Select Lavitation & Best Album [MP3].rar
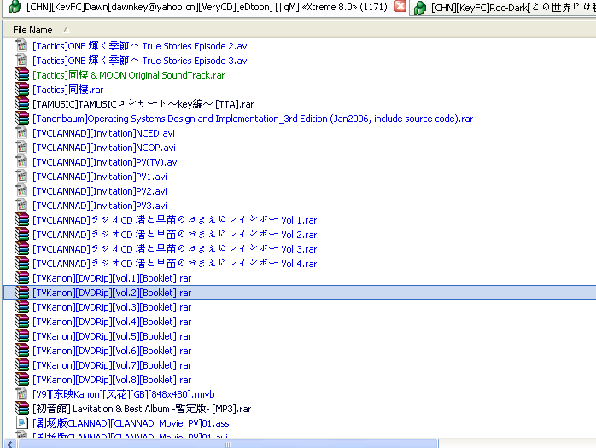Viewport: 596px width, 448px height. point(142,409)
